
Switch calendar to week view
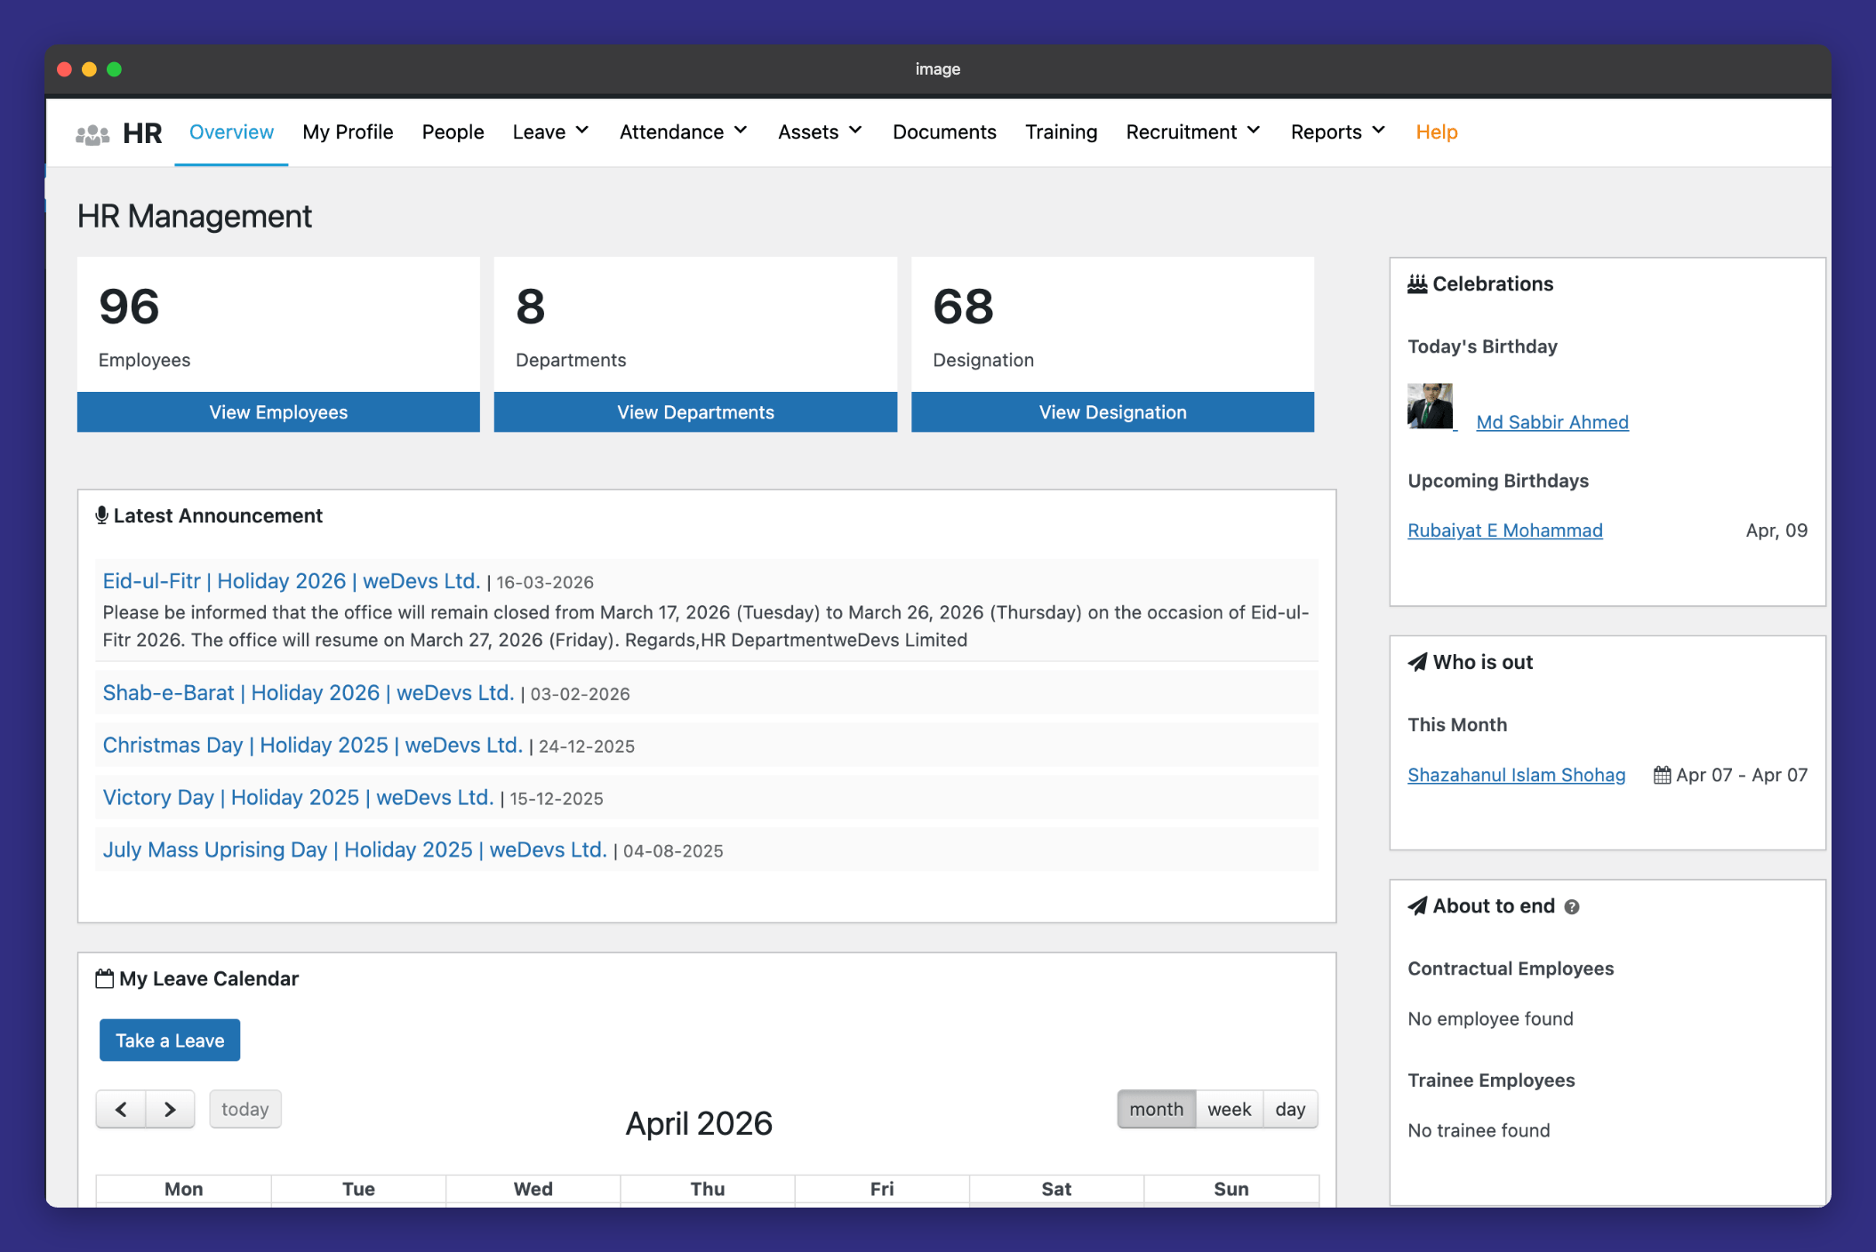click(x=1229, y=1109)
